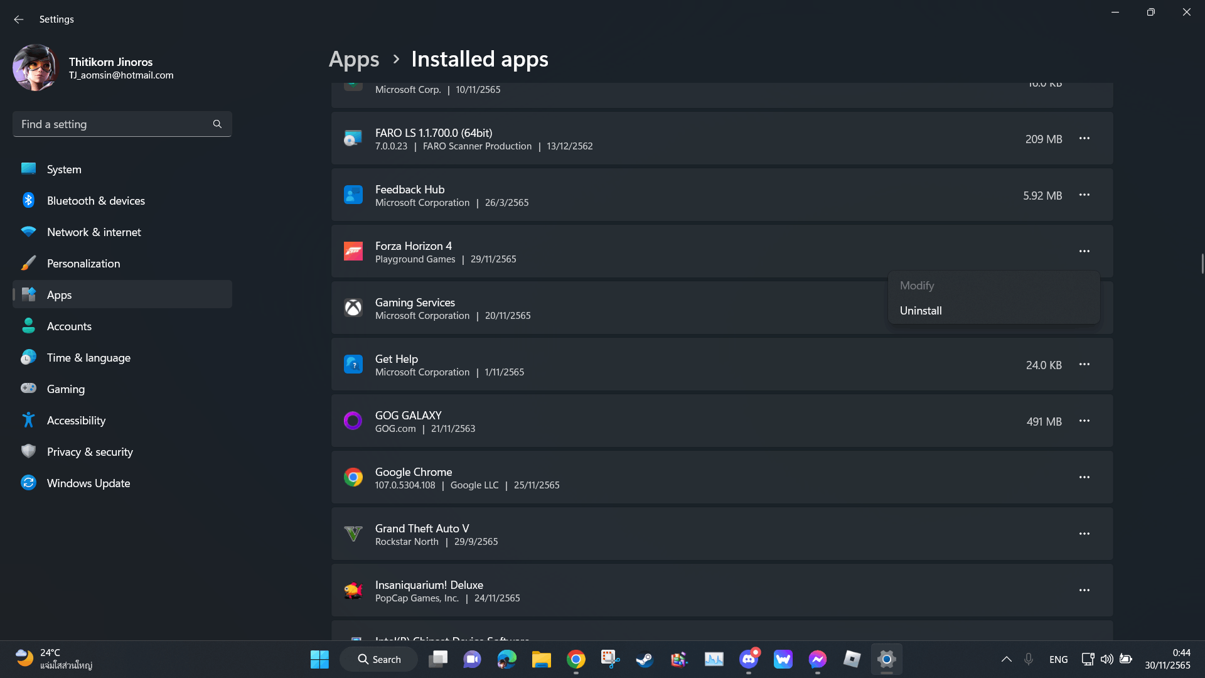
Task: Open Discord from the taskbar
Action: pos(748,659)
